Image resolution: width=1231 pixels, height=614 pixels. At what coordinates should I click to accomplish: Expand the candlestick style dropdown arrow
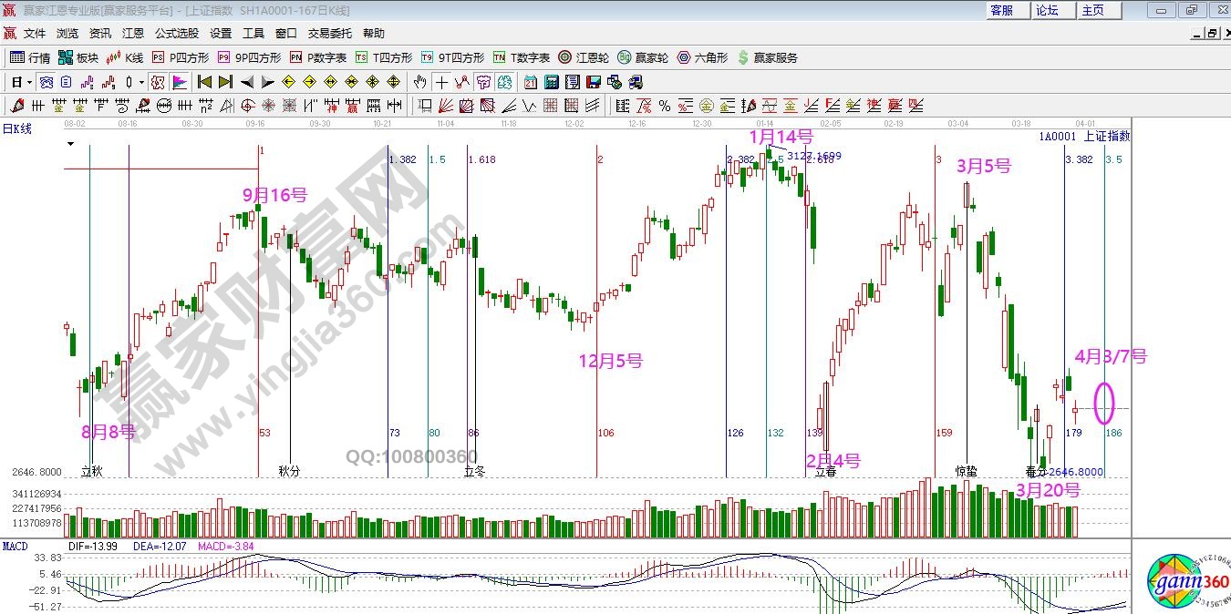[x=141, y=82]
